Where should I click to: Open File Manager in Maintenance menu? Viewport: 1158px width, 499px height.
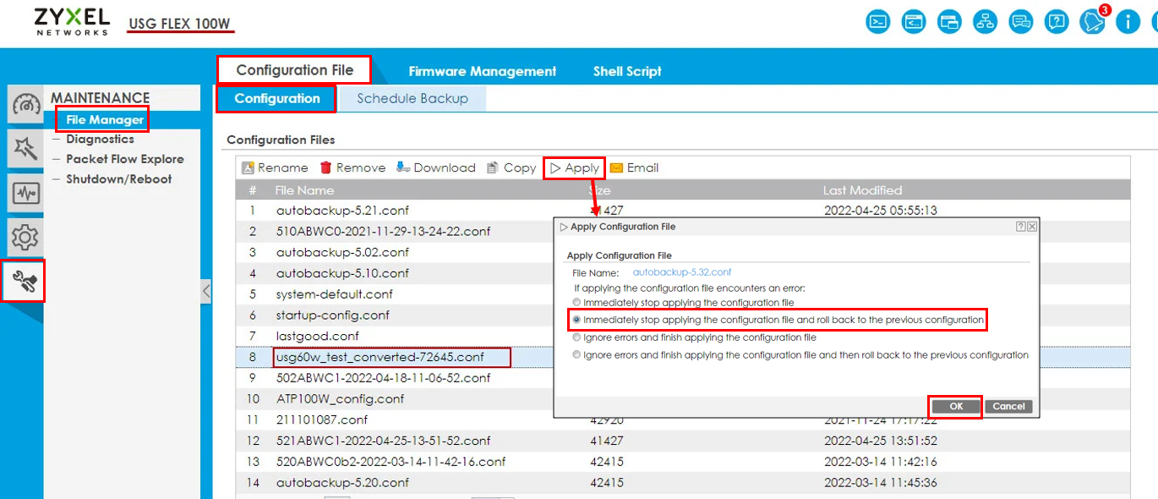tap(104, 119)
